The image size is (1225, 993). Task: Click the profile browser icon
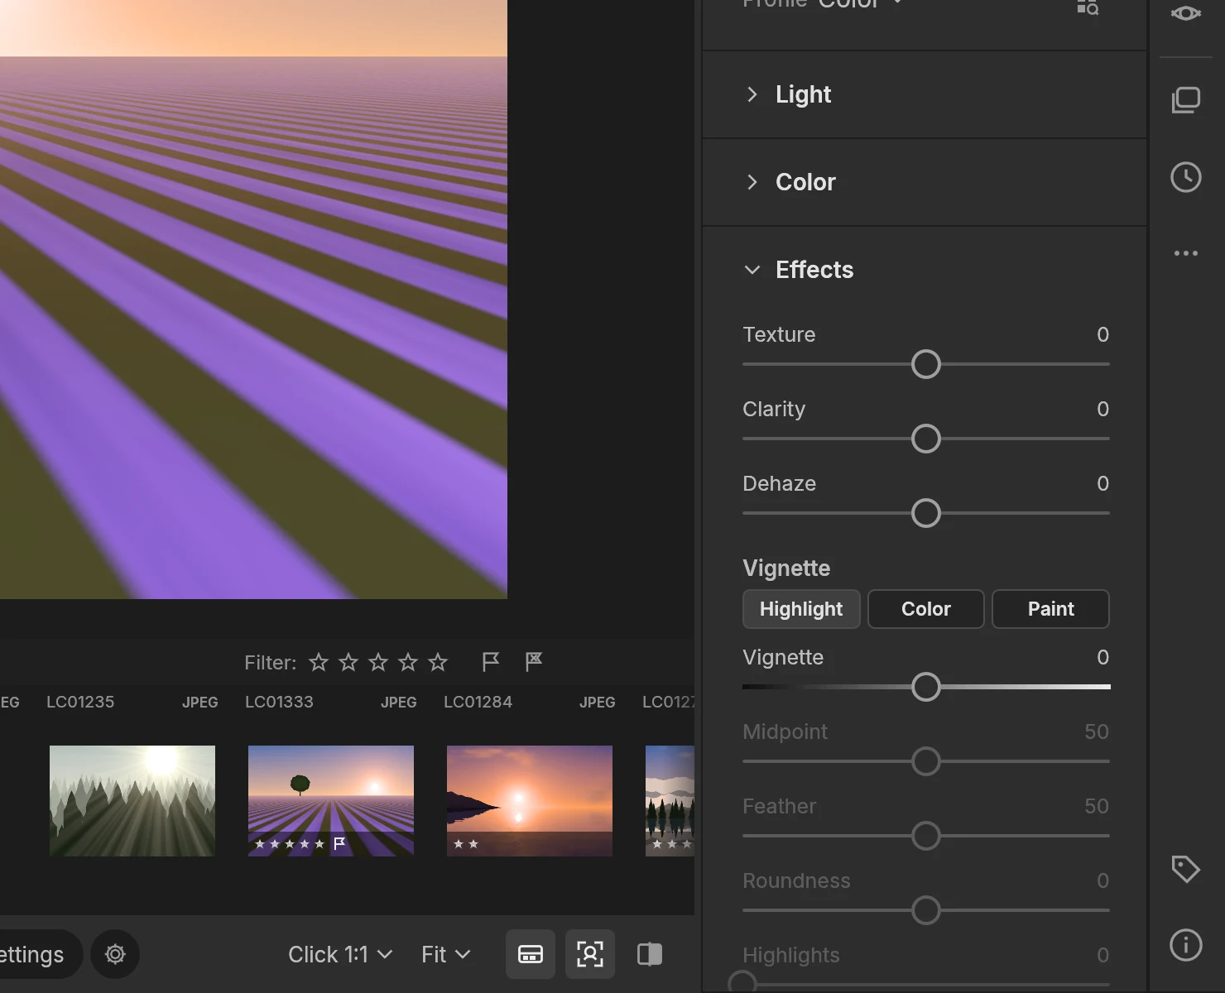[1088, 7]
